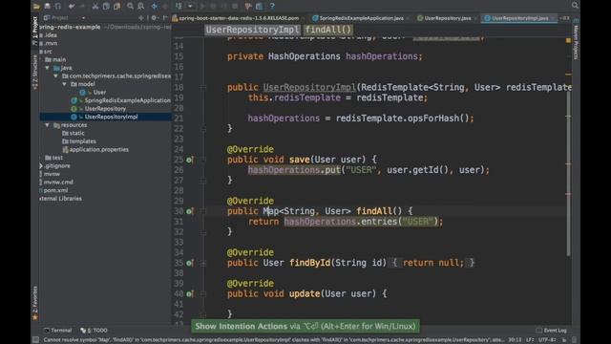Collapse the model package arrow
611x344 pixels.
pyautogui.click(x=64, y=84)
